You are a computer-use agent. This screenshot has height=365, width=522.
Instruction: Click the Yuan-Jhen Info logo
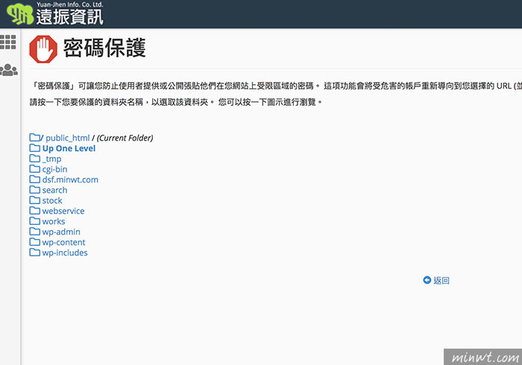(x=55, y=13)
